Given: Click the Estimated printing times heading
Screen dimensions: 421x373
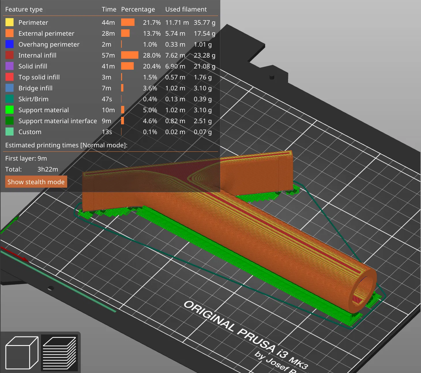Looking at the screenshot, I should [x=66, y=145].
